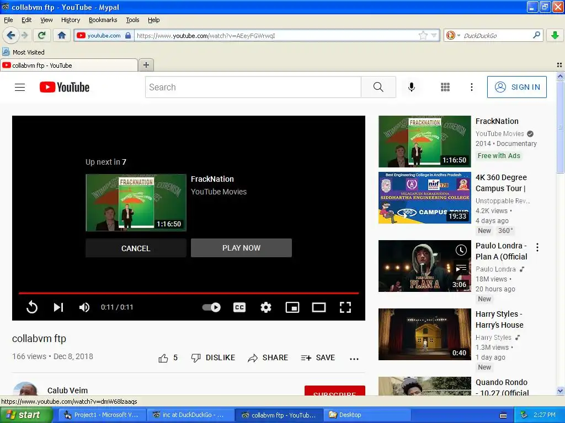565x423 pixels.
Task: Click the Windows Start button
Action: point(25,415)
